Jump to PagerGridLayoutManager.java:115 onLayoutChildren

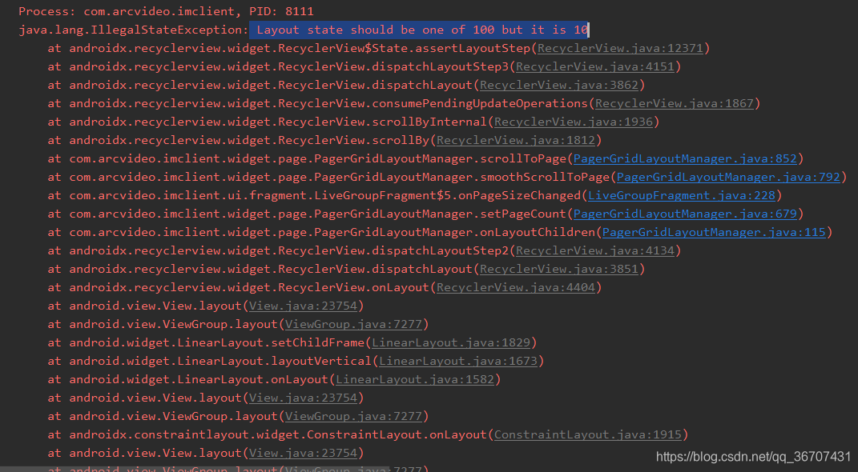(x=714, y=233)
